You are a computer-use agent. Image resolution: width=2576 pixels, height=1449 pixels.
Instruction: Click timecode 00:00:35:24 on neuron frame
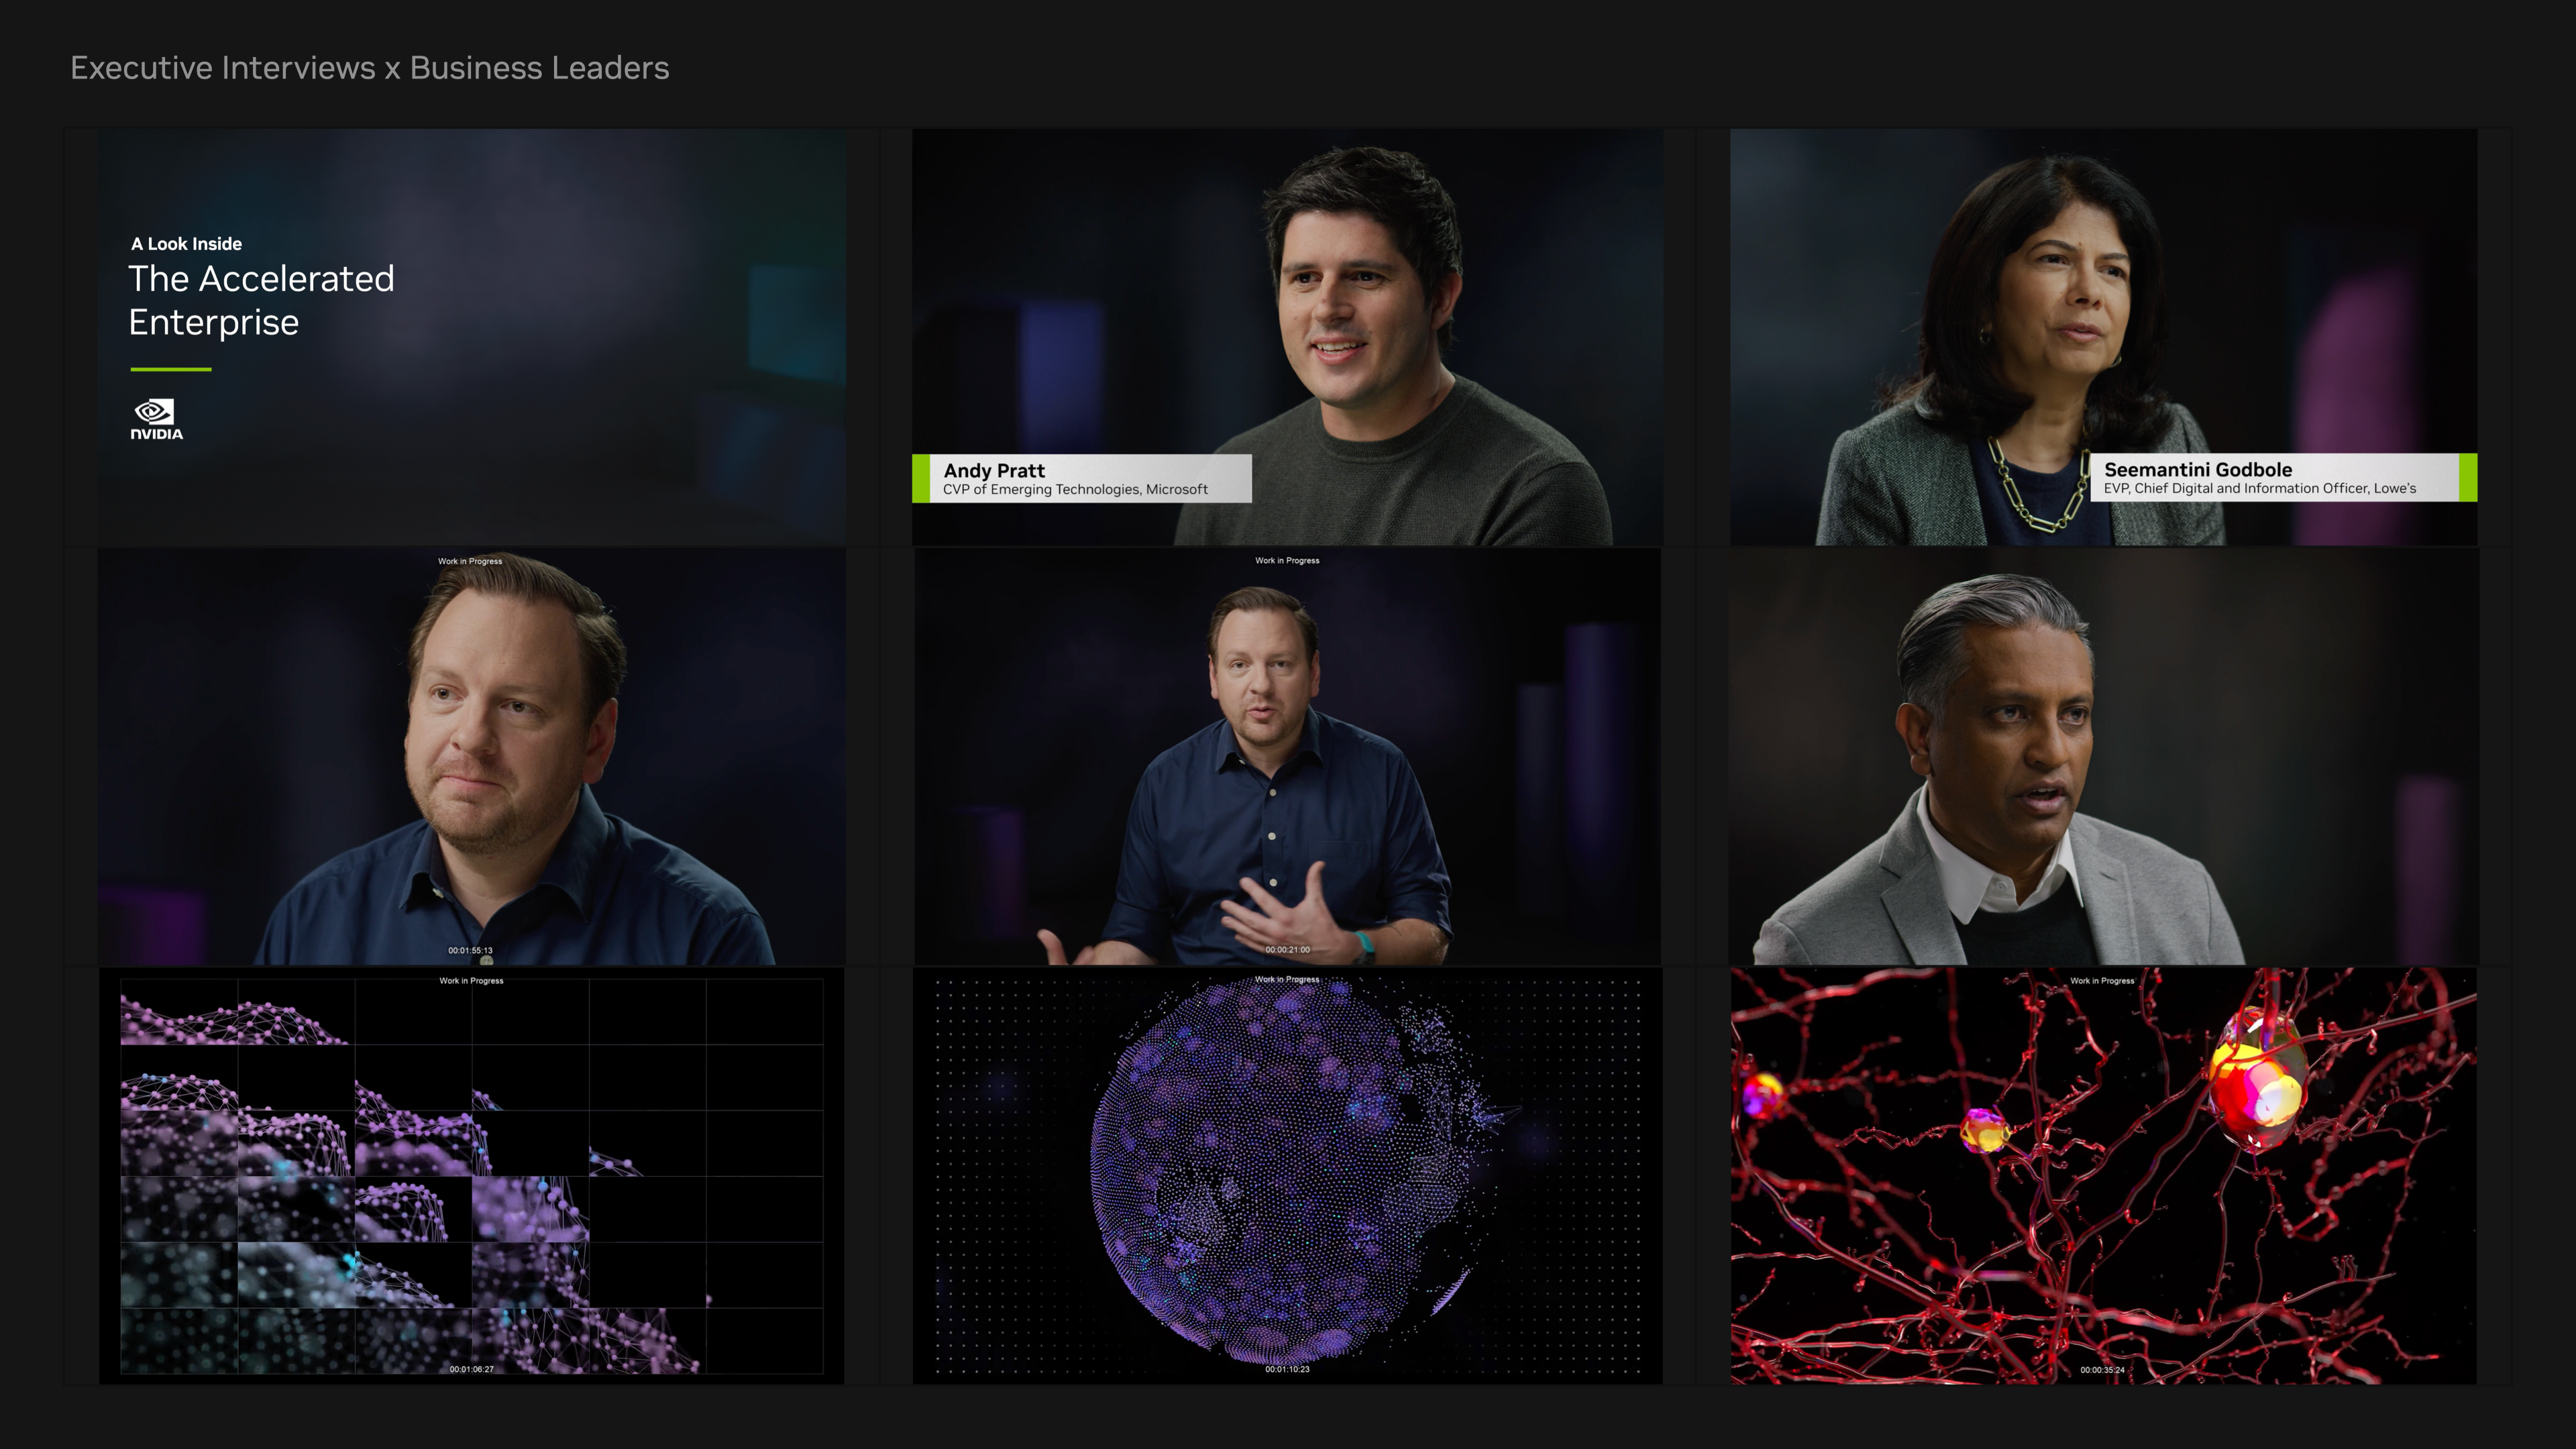coord(2102,1370)
